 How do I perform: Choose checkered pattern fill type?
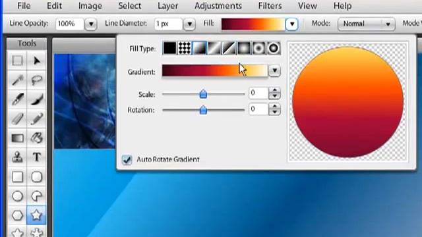185,48
